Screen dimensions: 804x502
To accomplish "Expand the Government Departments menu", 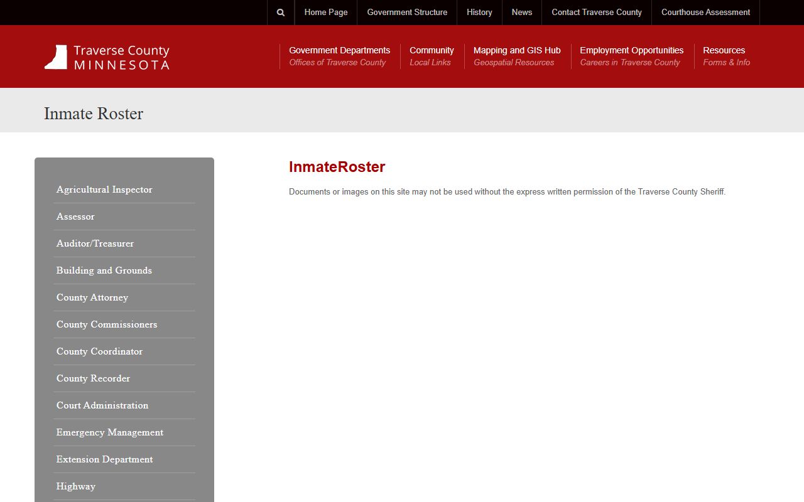I will pos(339,56).
